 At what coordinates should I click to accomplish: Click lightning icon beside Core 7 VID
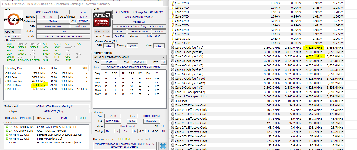pos(172,25)
